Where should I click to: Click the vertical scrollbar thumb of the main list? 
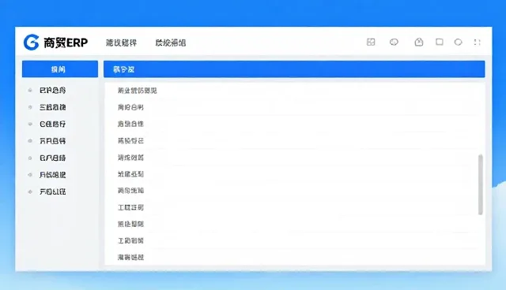(481, 184)
